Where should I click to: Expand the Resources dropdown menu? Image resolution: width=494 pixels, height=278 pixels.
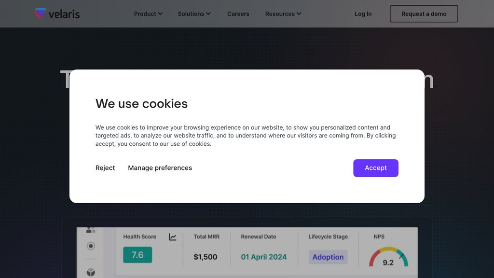(x=283, y=14)
